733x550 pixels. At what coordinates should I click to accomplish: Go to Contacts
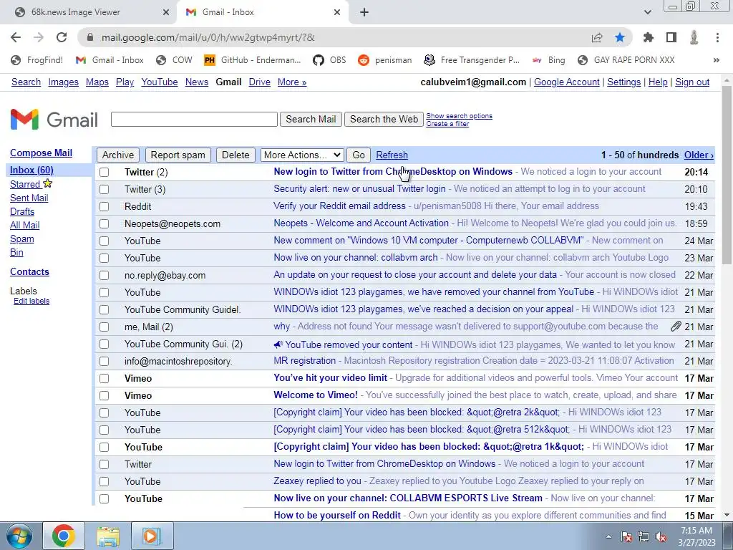click(29, 271)
